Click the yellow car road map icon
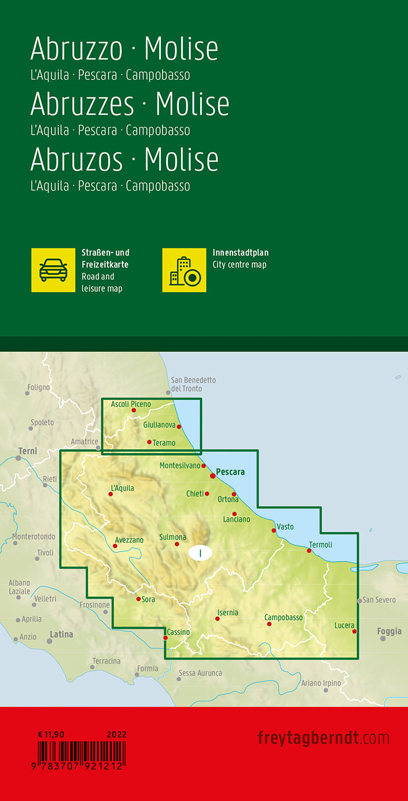The image size is (408, 801). tap(53, 270)
